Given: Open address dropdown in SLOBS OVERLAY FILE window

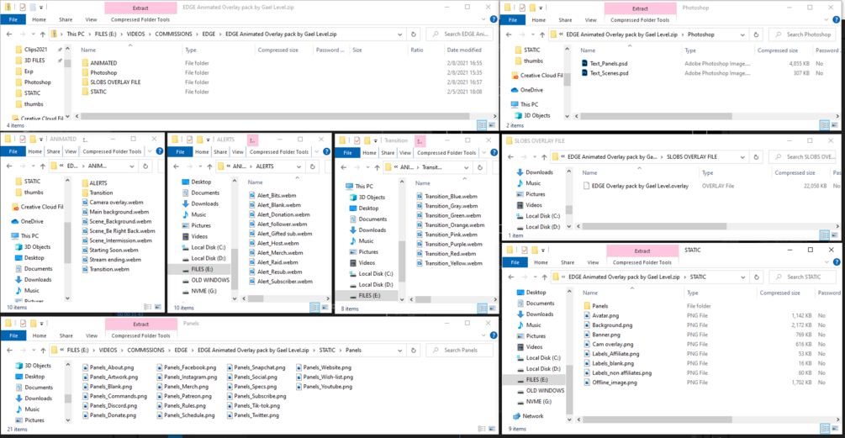Looking at the screenshot, I should coord(742,156).
